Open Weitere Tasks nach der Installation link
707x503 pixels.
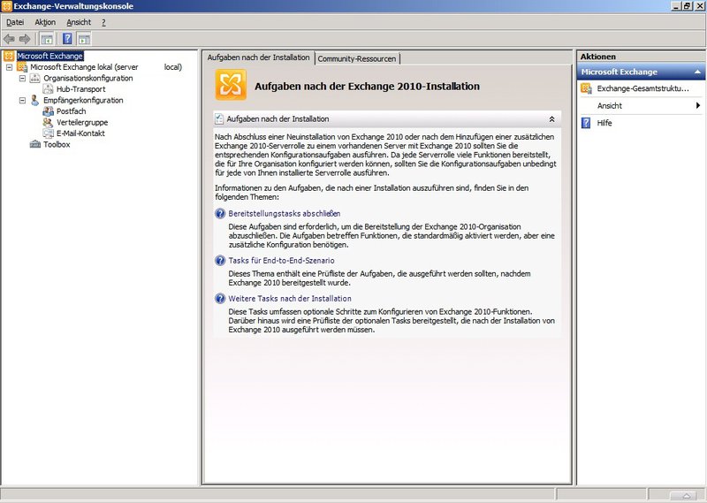tap(290, 299)
